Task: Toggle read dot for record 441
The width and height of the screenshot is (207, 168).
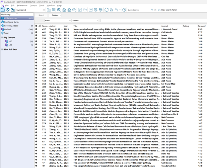Action: [36, 32]
